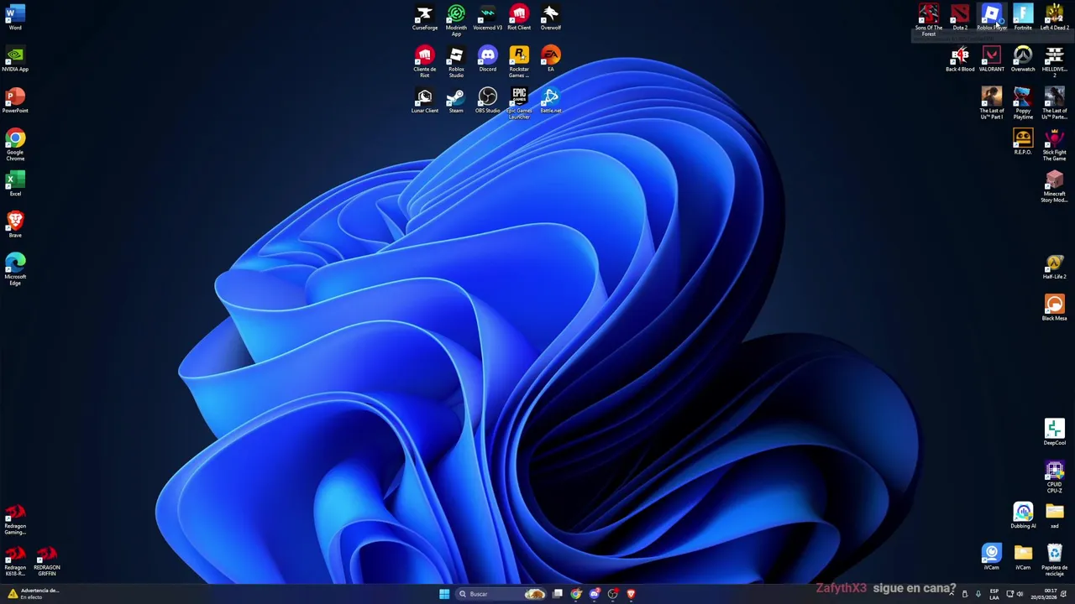
Task: Open the NVIDIA App shortcut
Action: click(15, 60)
